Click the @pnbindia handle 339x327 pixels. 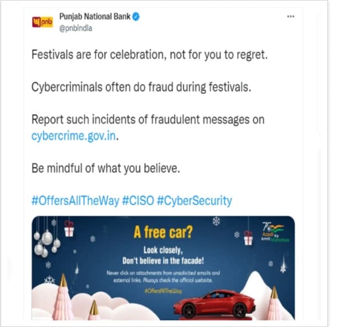pos(76,28)
